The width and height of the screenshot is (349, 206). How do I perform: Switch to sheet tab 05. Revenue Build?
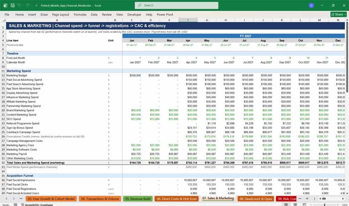138,199
